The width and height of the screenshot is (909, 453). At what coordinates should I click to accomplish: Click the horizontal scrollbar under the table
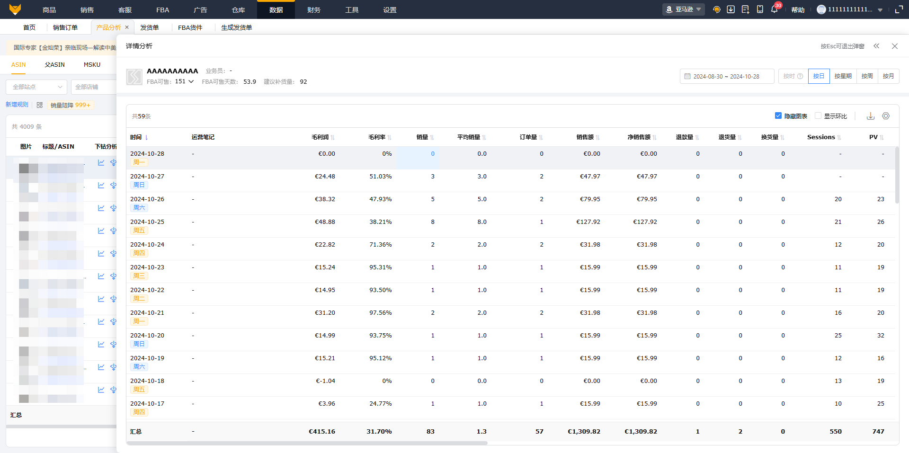(307, 443)
